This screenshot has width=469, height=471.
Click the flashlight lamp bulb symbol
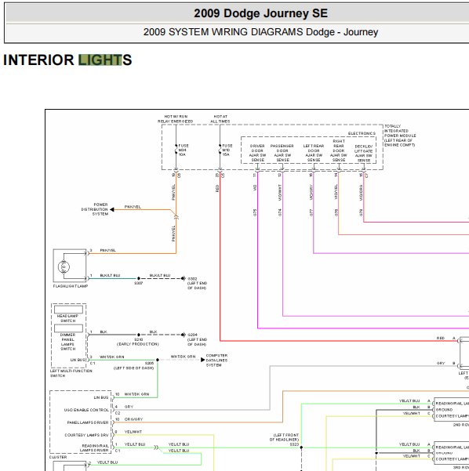point(64,266)
